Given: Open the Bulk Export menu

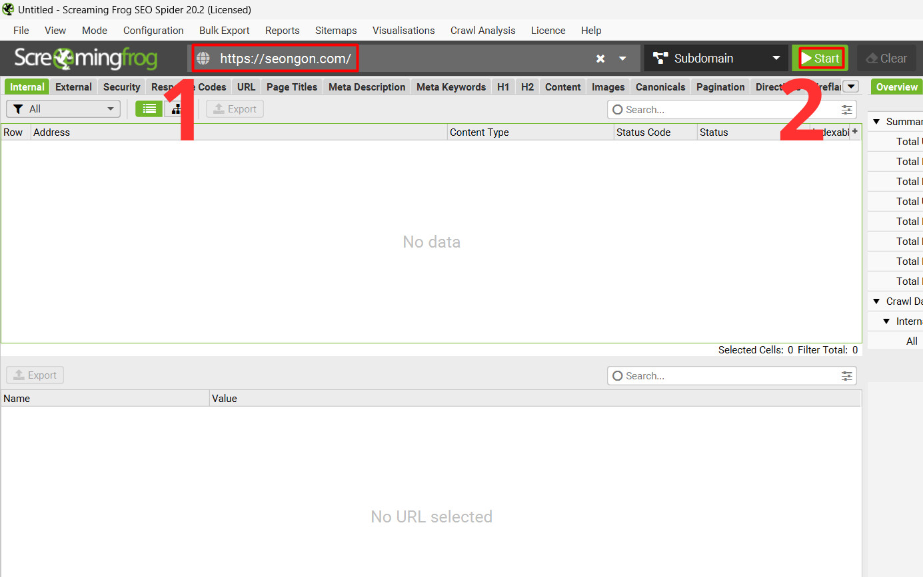Looking at the screenshot, I should 225,31.
